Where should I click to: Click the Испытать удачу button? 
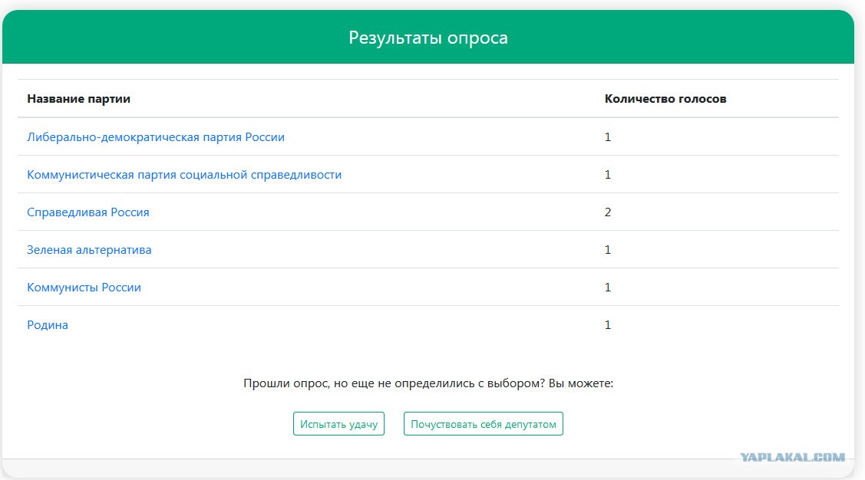tap(338, 424)
